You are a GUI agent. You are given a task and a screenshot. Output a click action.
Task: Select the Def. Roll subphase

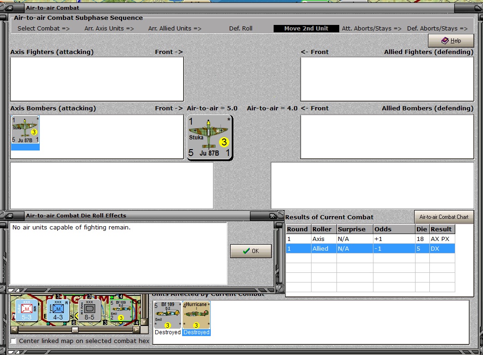[x=241, y=28]
